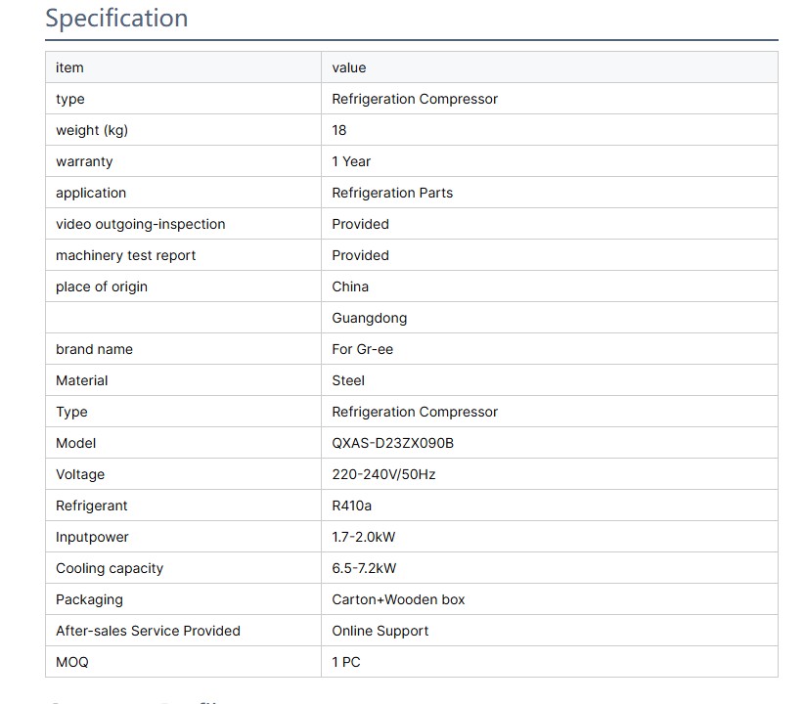805x704 pixels.
Task: Click the Guangdong cell
Action: click(369, 318)
